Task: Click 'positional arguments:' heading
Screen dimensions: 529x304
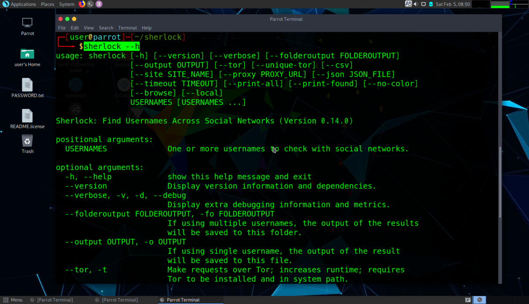Action: pos(104,139)
